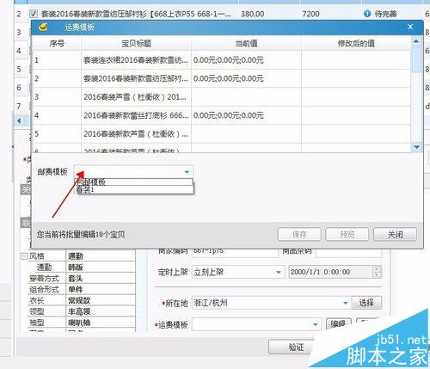
Task: Click the 韩版 value in the property grid
Action: (x=101, y=268)
